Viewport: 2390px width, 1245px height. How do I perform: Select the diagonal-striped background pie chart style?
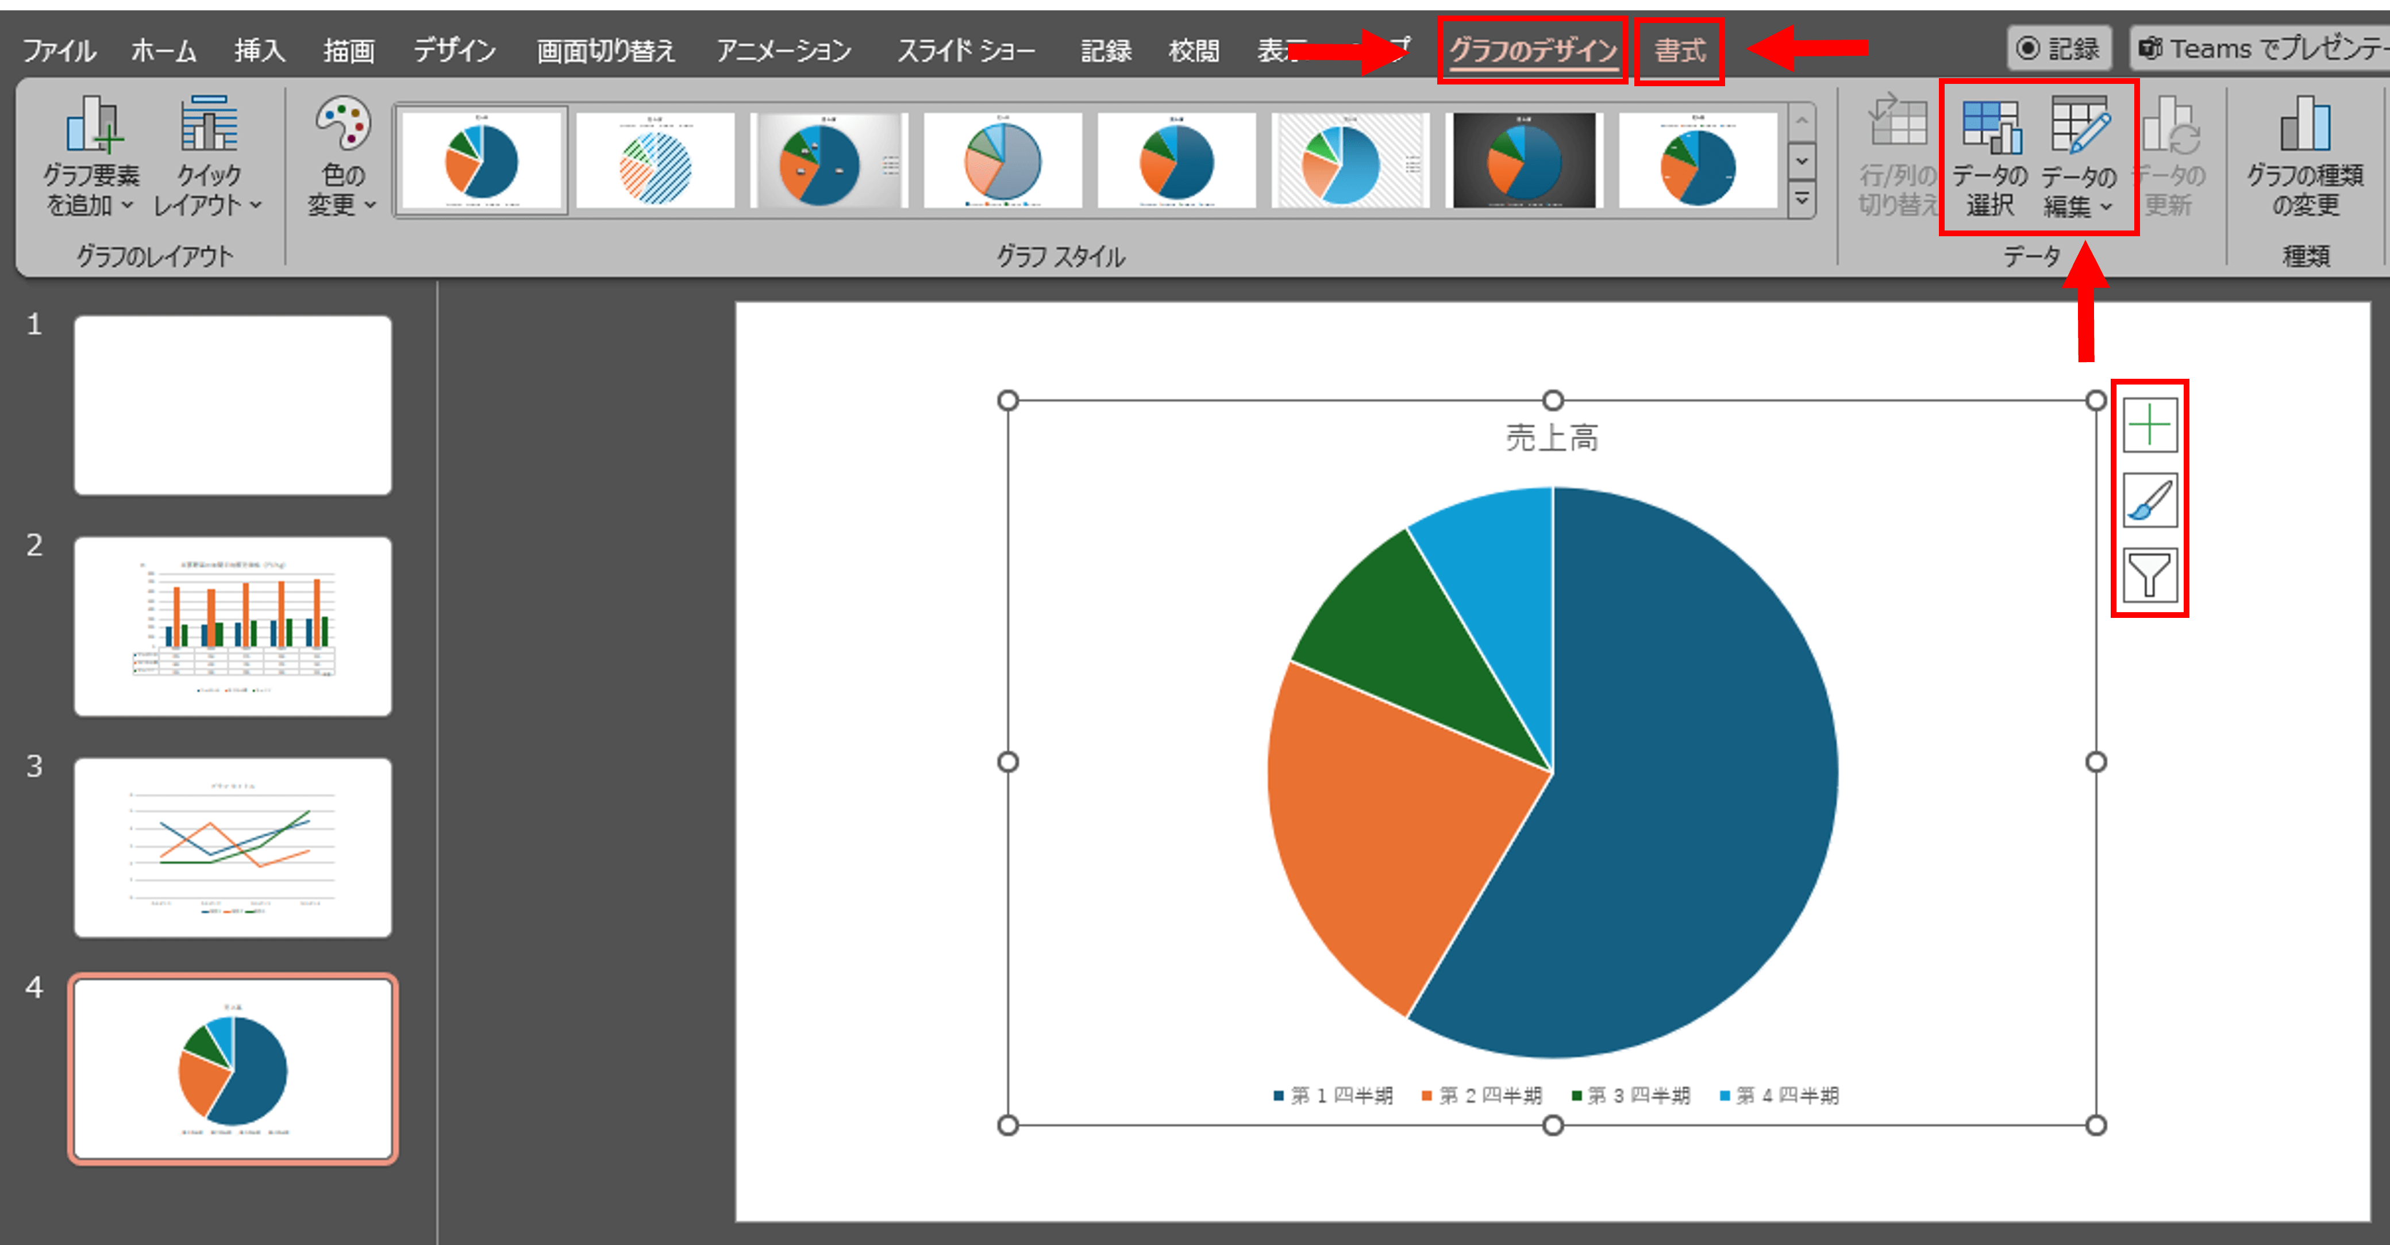pos(1351,160)
